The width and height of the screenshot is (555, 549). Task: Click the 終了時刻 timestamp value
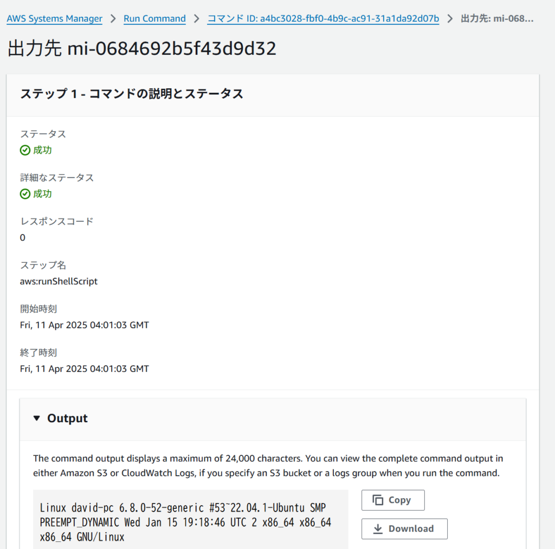[85, 369]
